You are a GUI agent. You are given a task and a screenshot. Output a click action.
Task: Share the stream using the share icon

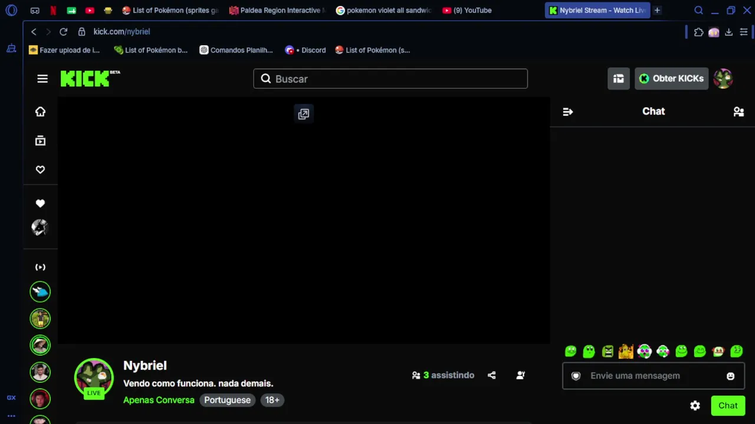[x=492, y=375]
